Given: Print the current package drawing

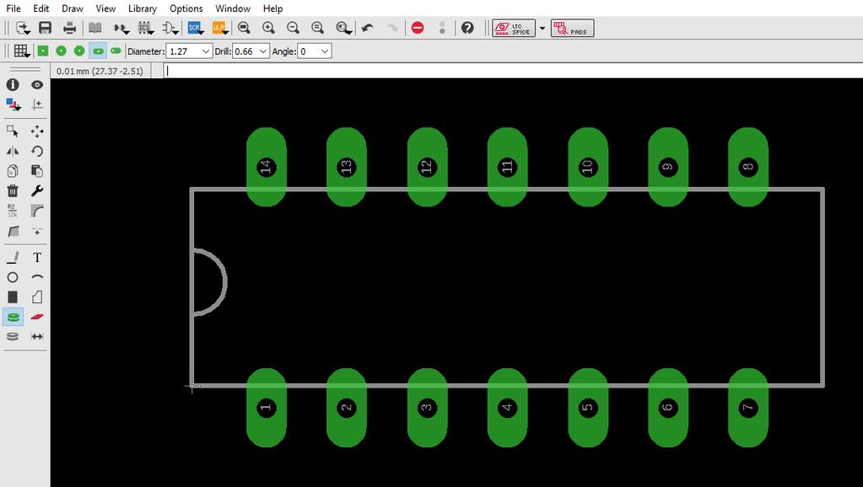Looking at the screenshot, I should pyautogui.click(x=69, y=28).
